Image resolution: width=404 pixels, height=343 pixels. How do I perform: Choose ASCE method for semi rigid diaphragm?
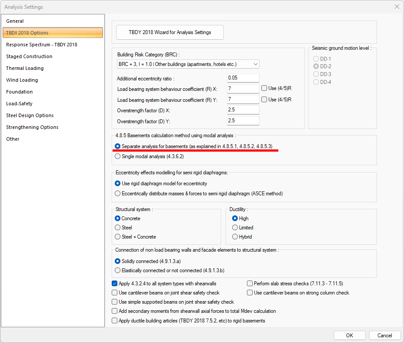(118, 193)
